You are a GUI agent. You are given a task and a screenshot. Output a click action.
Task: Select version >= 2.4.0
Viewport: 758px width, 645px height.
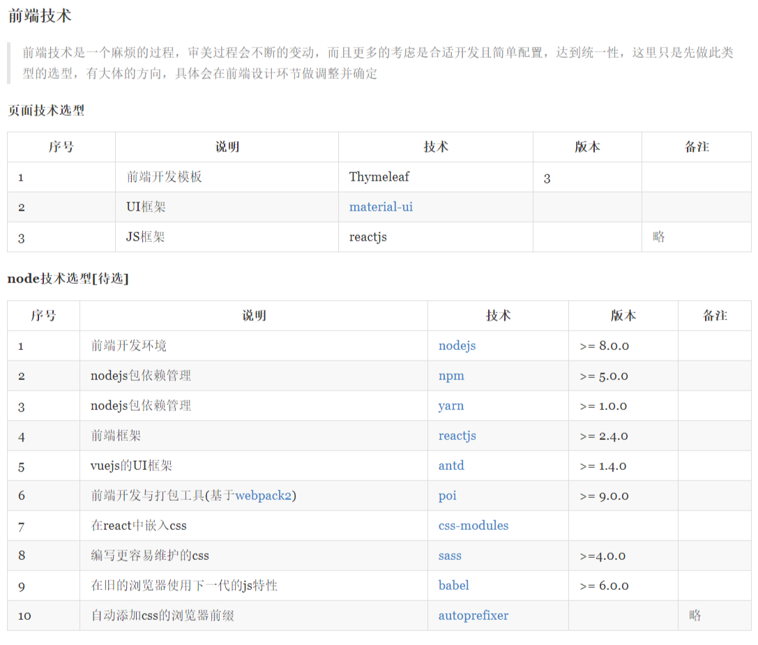(x=604, y=436)
